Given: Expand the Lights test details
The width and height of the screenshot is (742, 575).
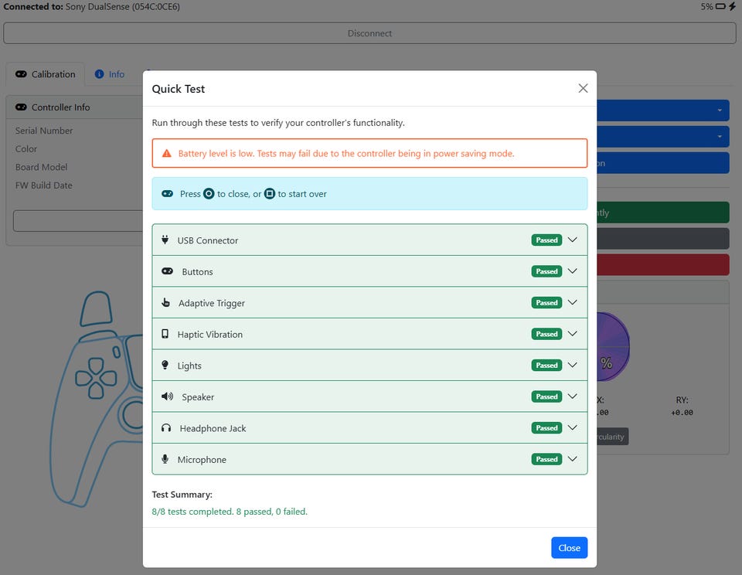Looking at the screenshot, I should point(572,365).
